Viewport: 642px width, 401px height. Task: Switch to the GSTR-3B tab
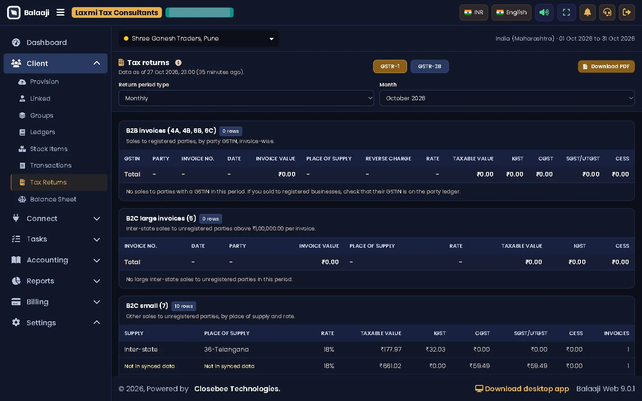pos(429,66)
